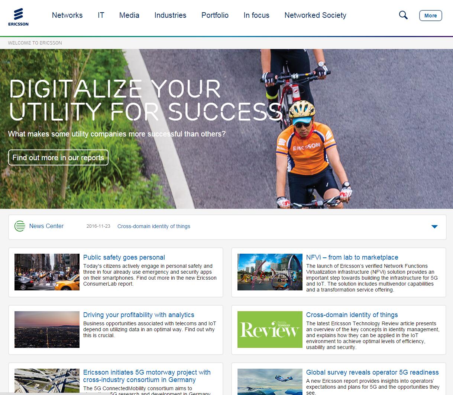Expand the News Center dropdown arrow
This screenshot has height=395, width=453.
coord(434,227)
